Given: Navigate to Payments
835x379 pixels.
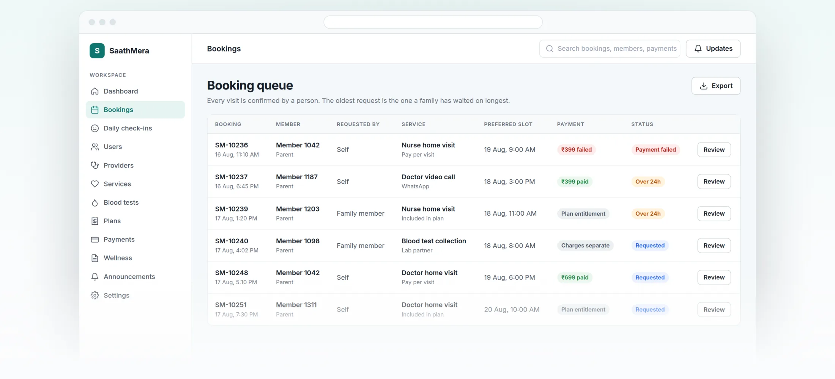Looking at the screenshot, I should coord(135,240).
